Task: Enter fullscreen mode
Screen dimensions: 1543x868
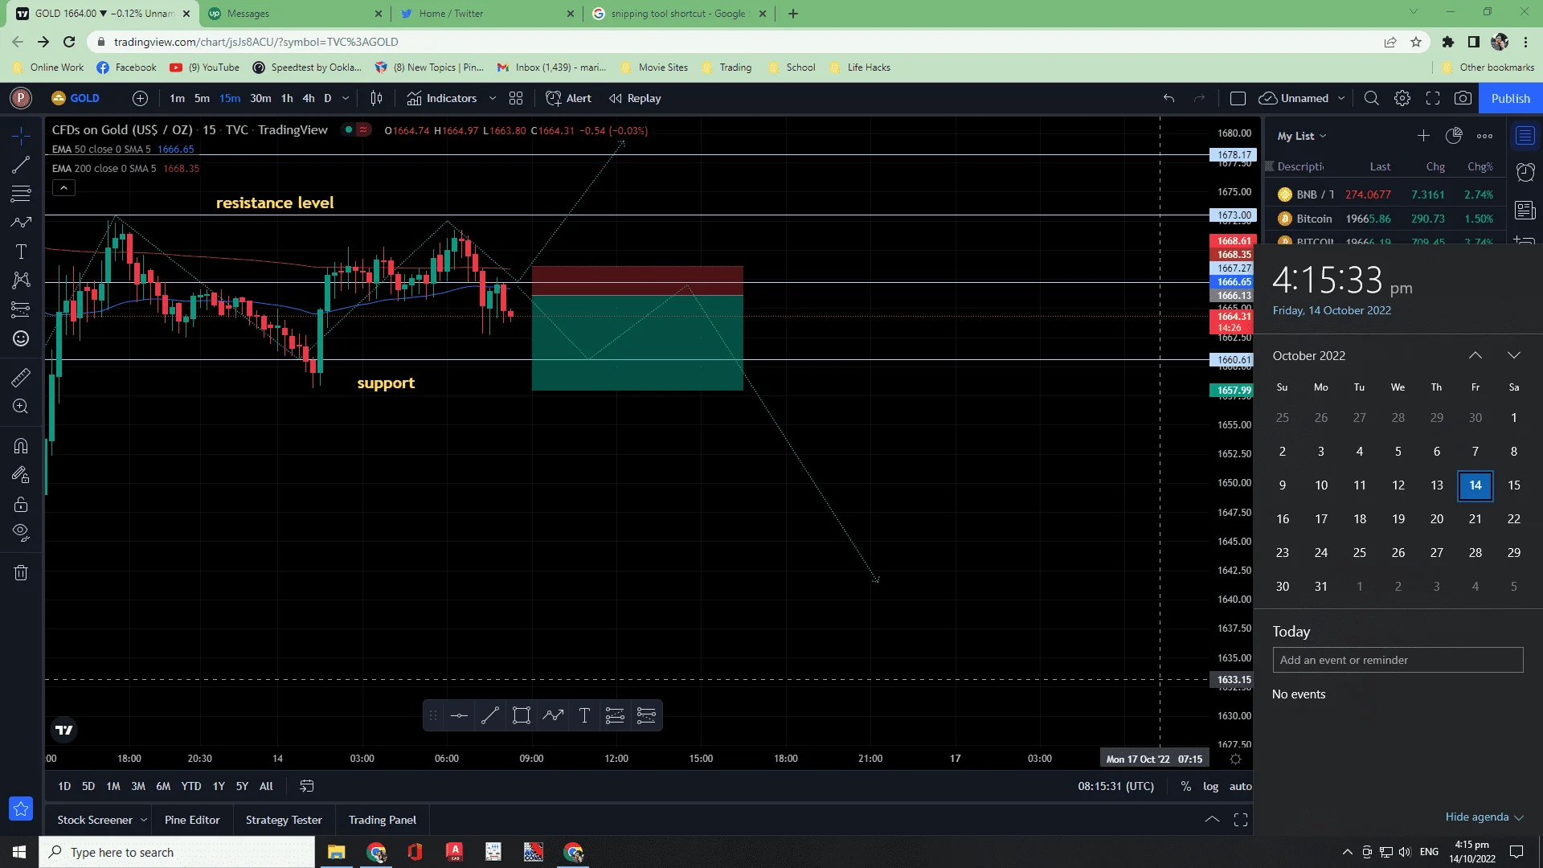Action: [1433, 98]
